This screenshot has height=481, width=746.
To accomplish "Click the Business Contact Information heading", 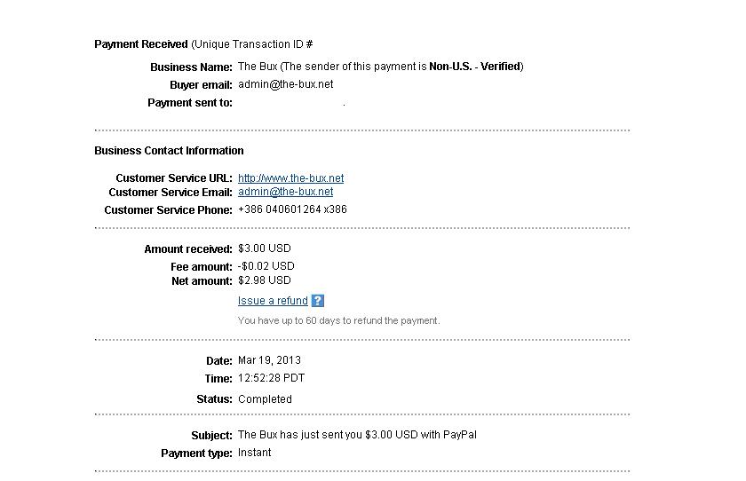I will 169,151.
